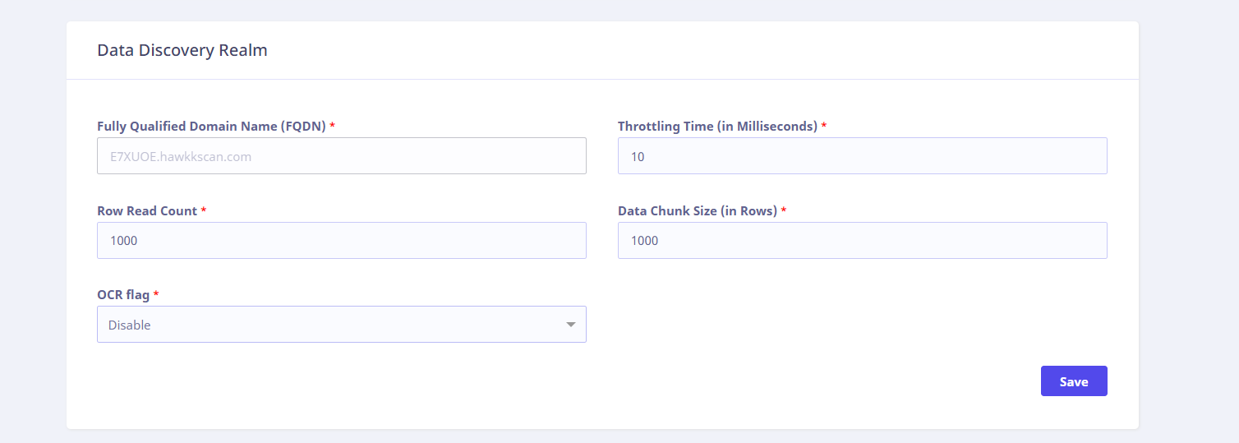The image size is (1239, 443).
Task: Click the OCR flag label text
Action: tap(123, 295)
